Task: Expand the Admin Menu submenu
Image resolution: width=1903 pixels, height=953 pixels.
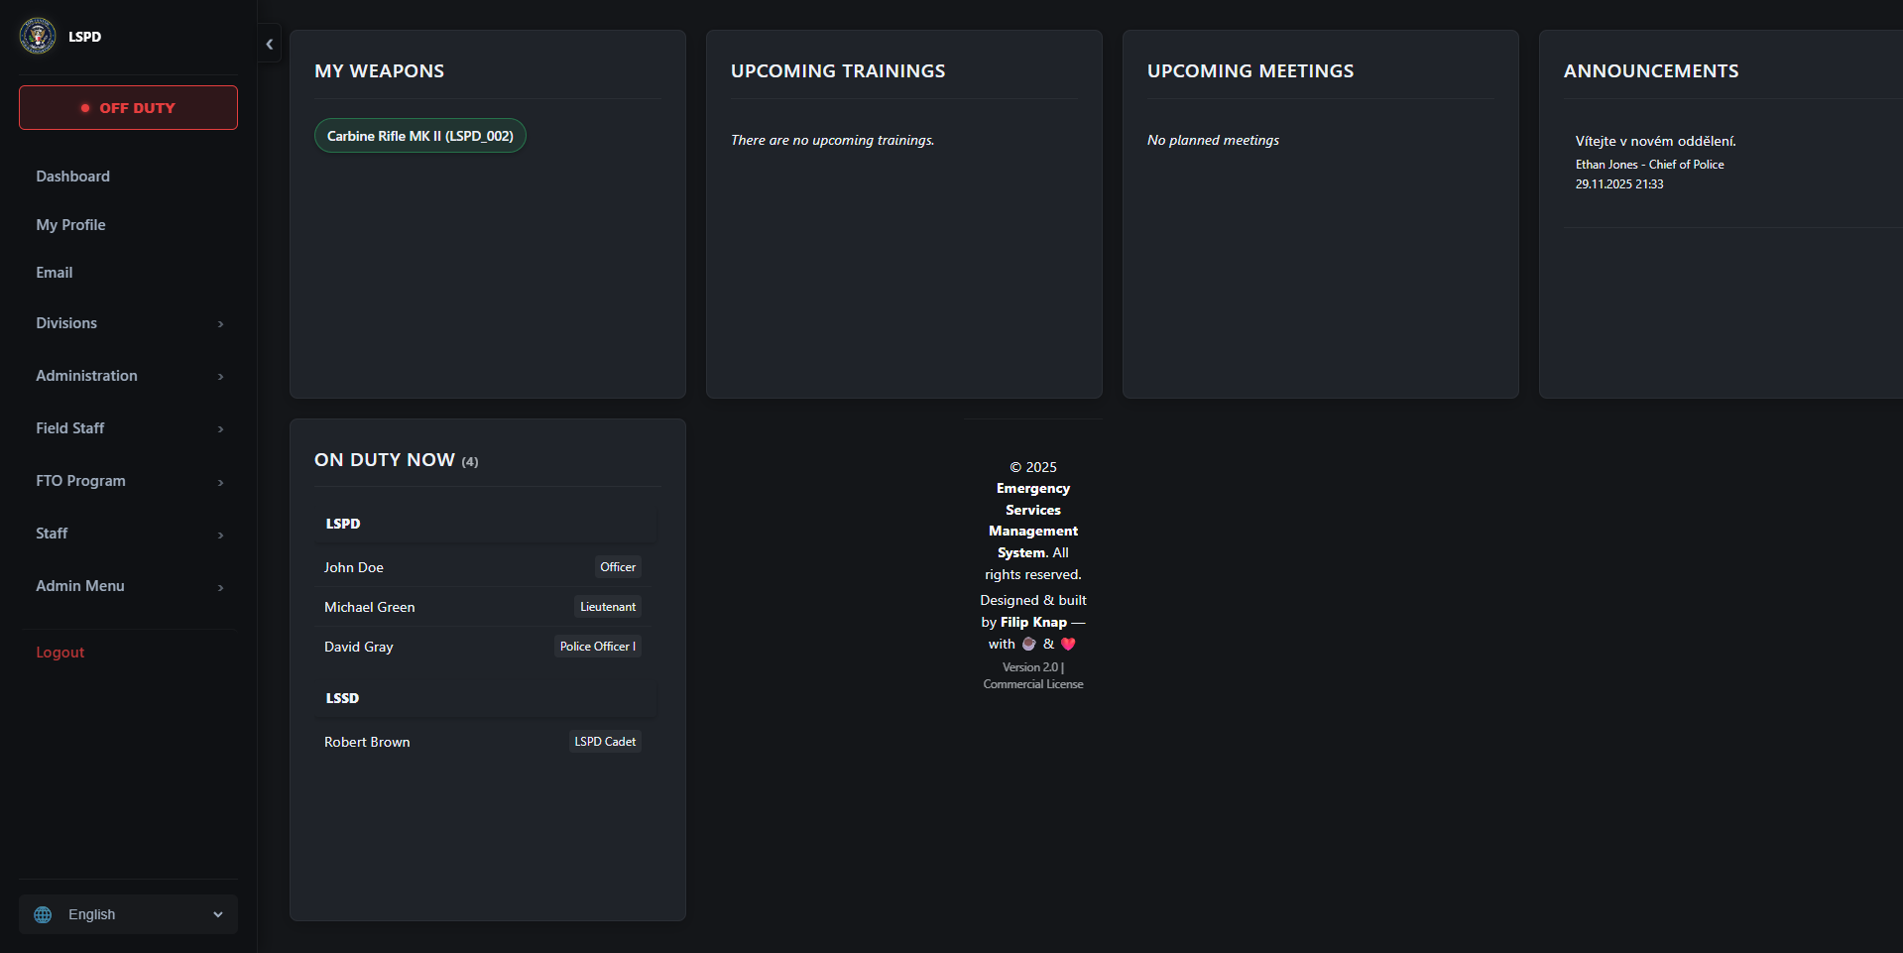Action: point(128,586)
